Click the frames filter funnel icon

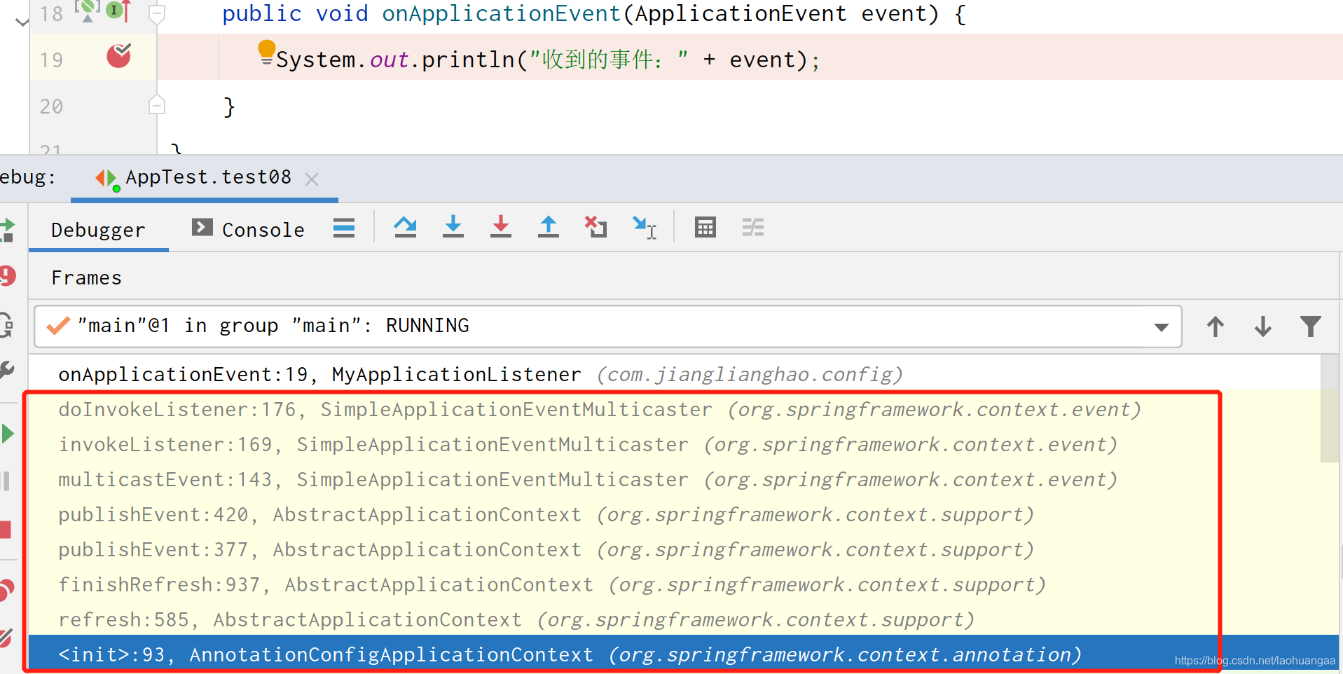tap(1311, 326)
